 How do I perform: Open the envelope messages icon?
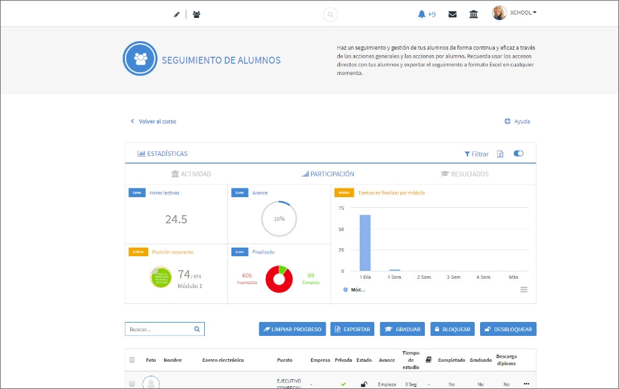[452, 14]
